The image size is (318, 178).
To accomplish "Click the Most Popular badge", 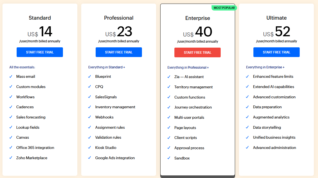I will click(224, 8).
